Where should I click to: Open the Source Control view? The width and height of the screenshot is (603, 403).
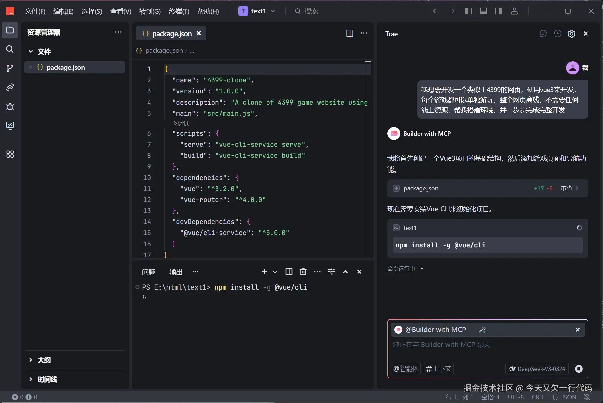[10, 68]
